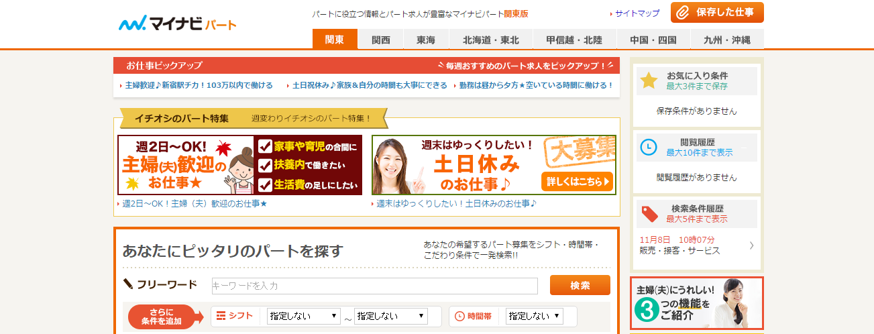Expand the search history entry chevron

pyautogui.click(x=751, y=245)
